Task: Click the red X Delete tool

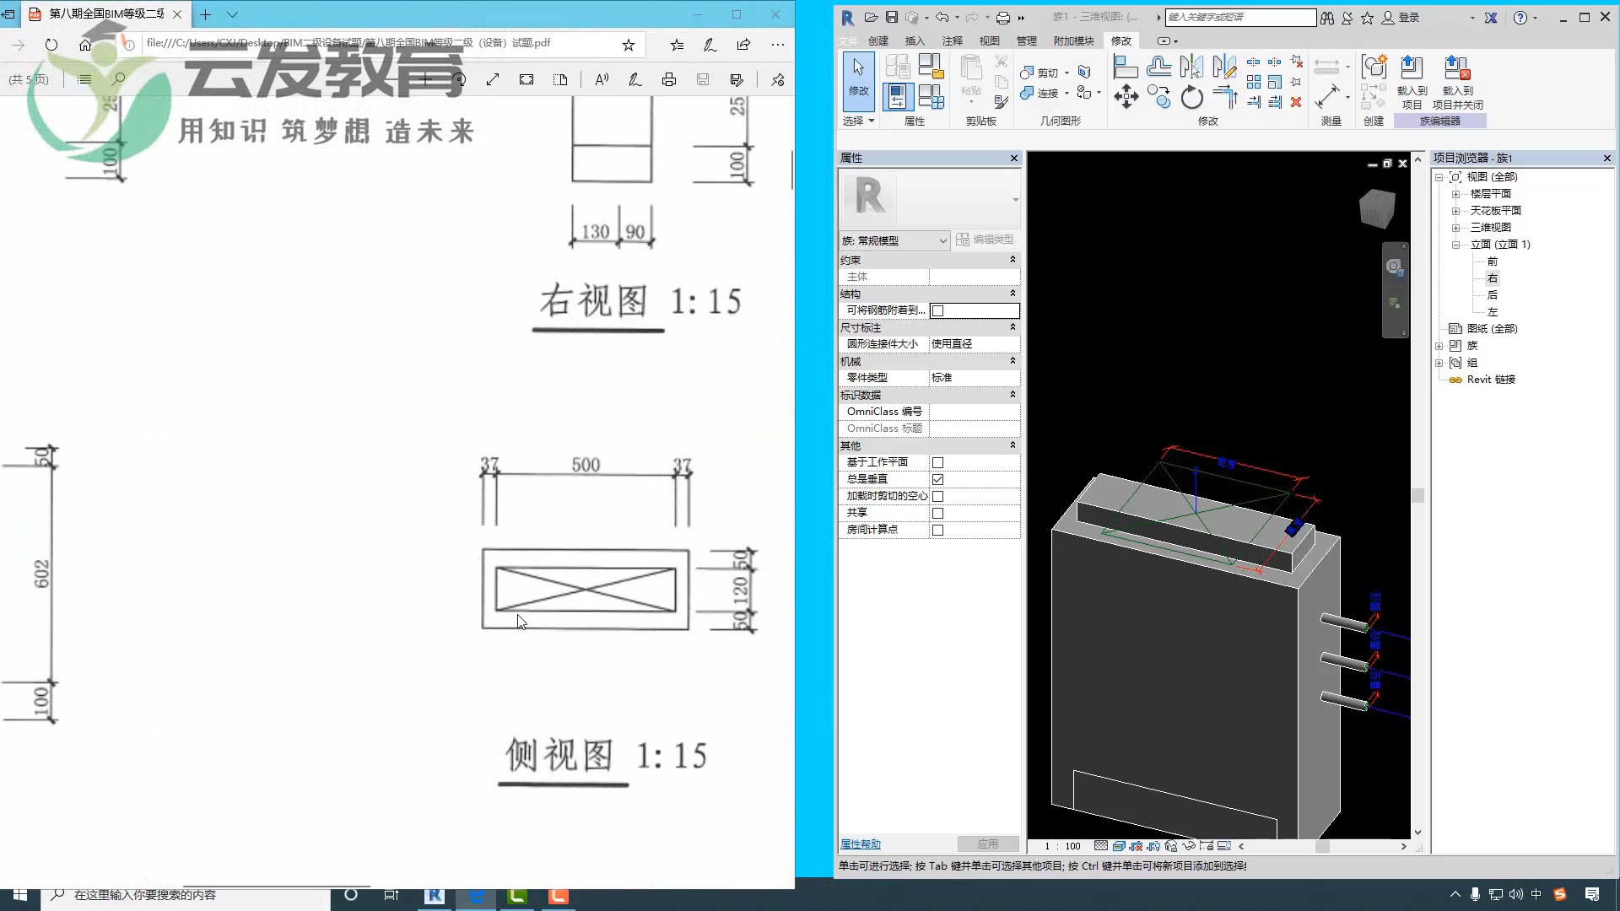Action: pos(1298,103)
